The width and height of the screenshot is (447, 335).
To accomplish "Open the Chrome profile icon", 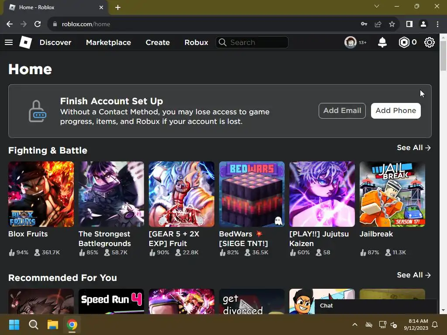I will 423,24.
